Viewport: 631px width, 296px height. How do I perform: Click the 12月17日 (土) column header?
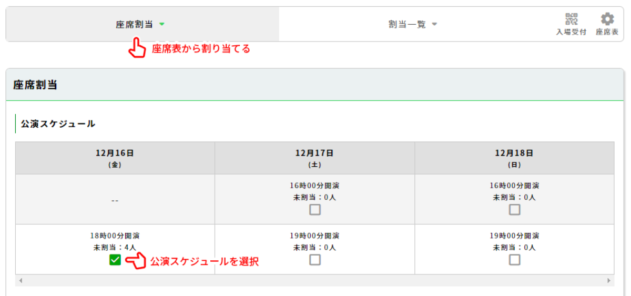point(314,158)
